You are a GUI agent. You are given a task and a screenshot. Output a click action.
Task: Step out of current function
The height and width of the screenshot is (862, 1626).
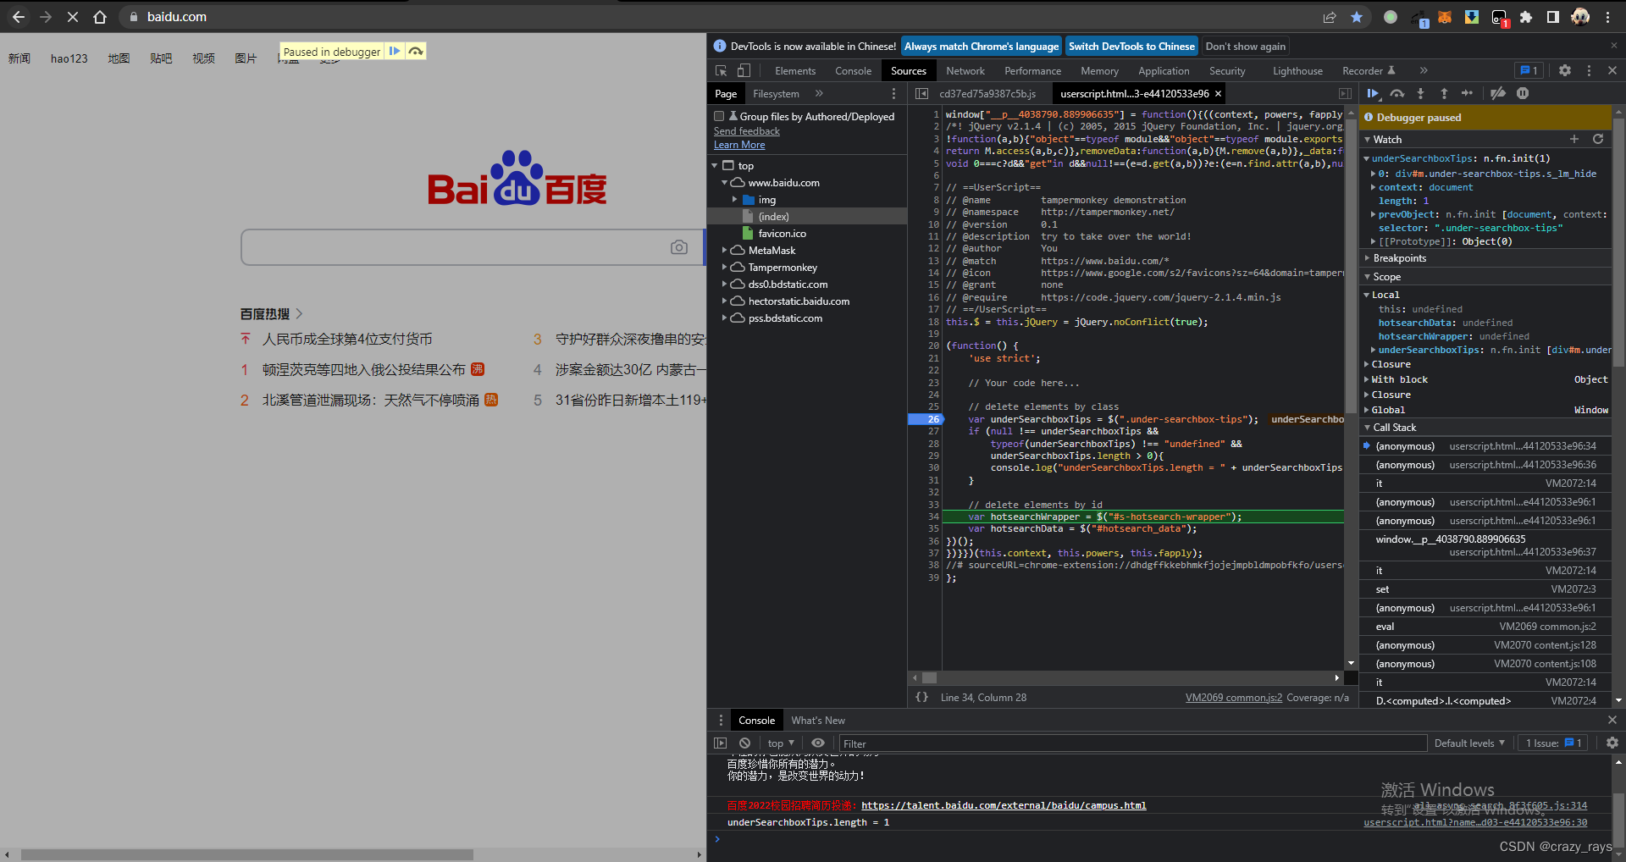(x=1445, y=94)
